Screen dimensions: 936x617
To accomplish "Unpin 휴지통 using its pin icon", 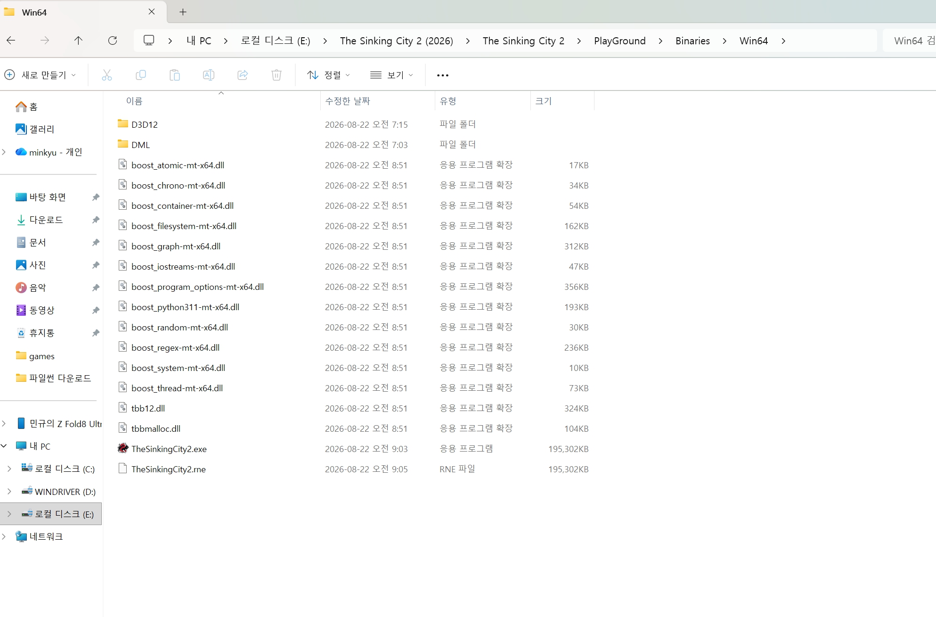I will coord(96,333).
